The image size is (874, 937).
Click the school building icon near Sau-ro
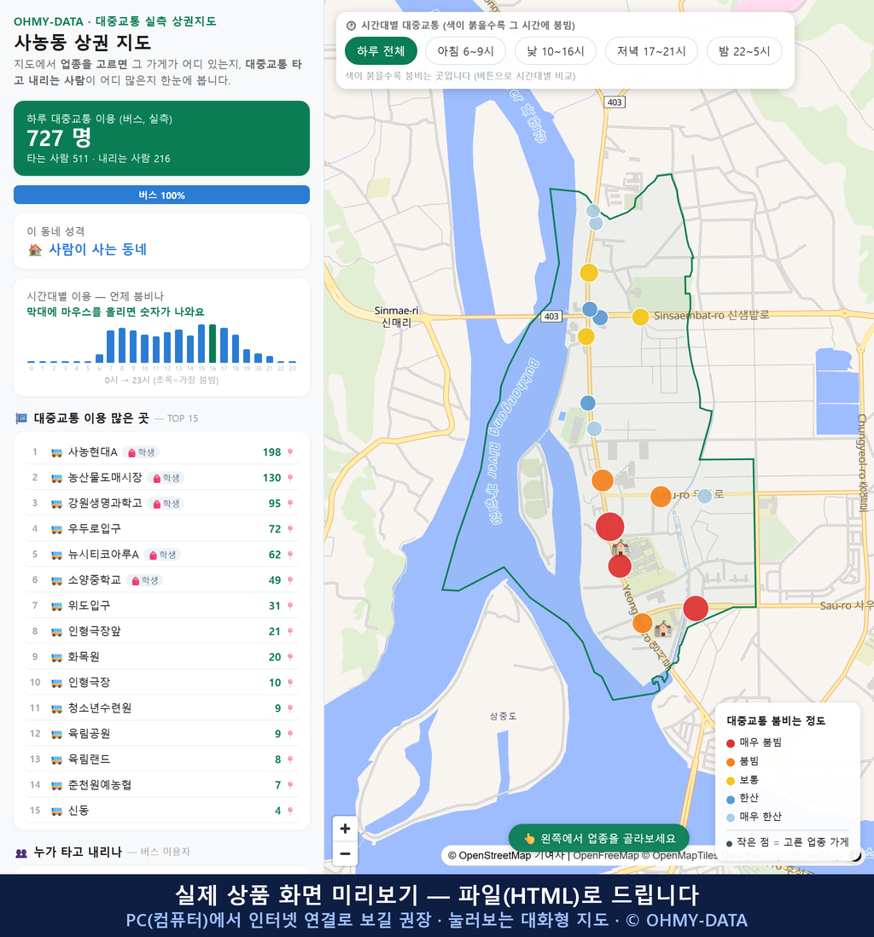tap(662, 629)
